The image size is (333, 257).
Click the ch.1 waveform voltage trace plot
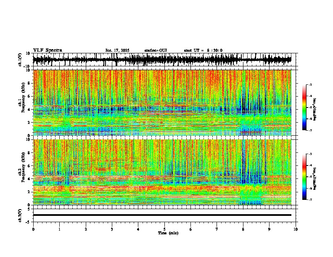click(162, 60)
